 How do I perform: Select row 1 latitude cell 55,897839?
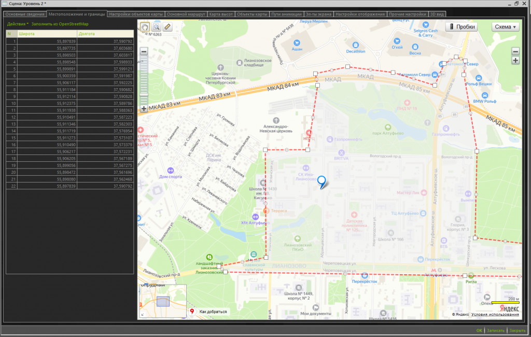(x=47, y=41)
